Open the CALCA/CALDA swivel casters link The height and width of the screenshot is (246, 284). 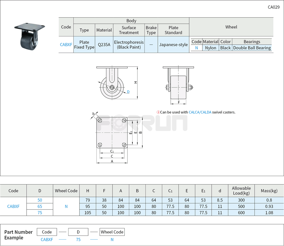coord(200,112)
